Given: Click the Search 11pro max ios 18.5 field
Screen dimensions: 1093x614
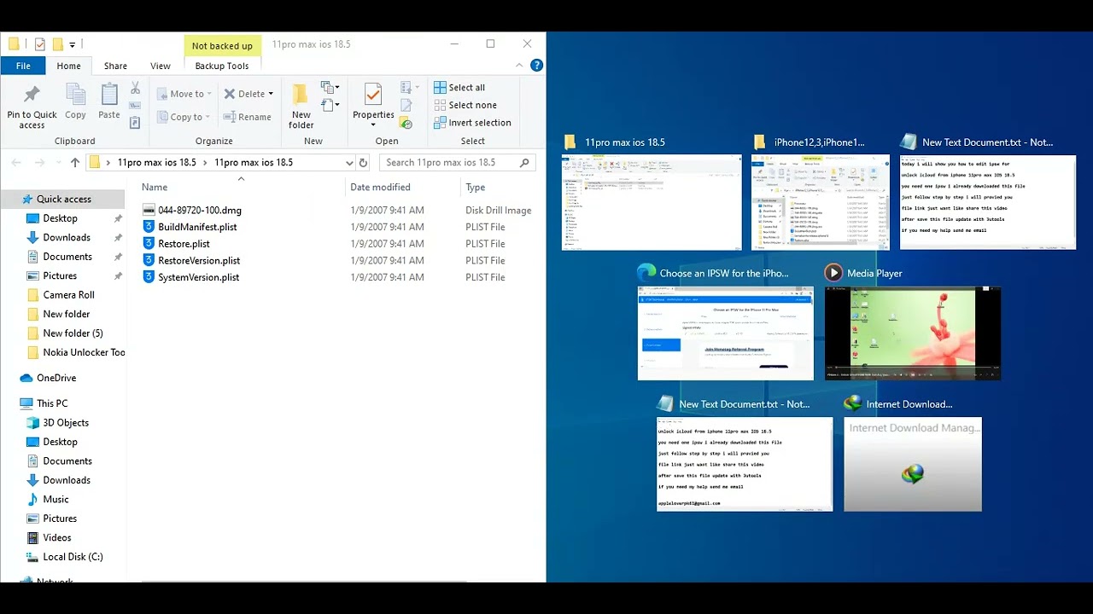Looking at the screenshot, I should 451,162.
